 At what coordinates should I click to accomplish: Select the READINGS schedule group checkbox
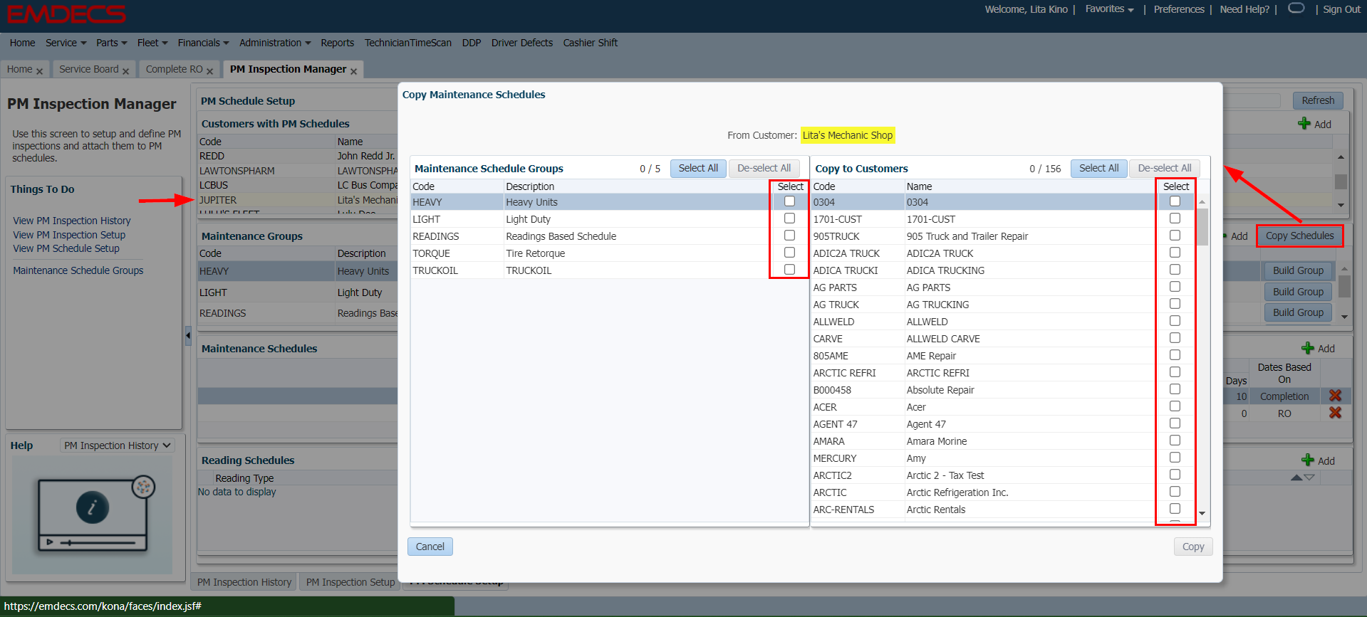(x=789, y=236)
